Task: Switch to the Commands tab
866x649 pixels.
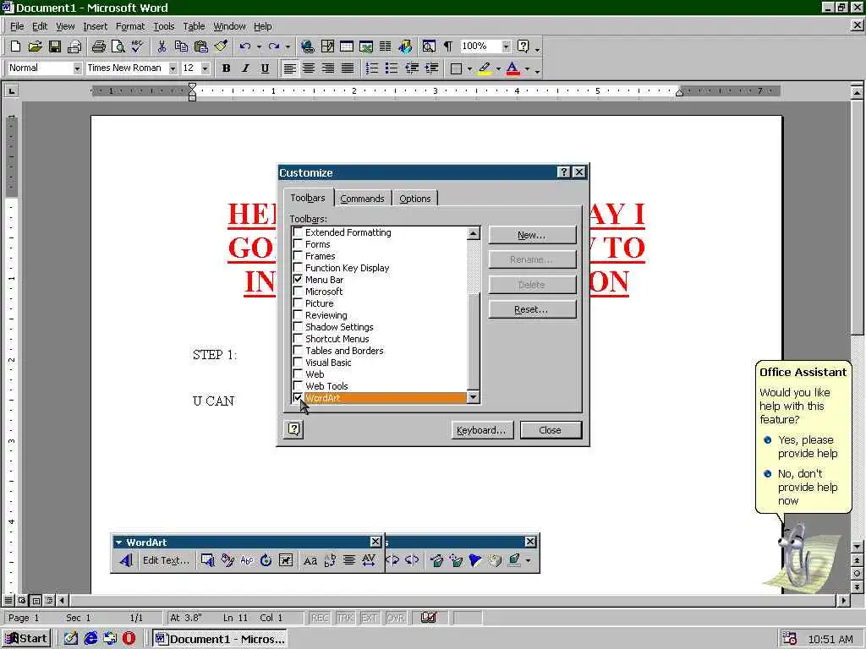Action: coord(362,199)
